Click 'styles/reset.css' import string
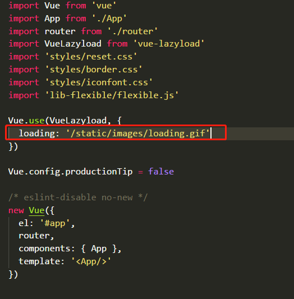 [x=91, y=57]
